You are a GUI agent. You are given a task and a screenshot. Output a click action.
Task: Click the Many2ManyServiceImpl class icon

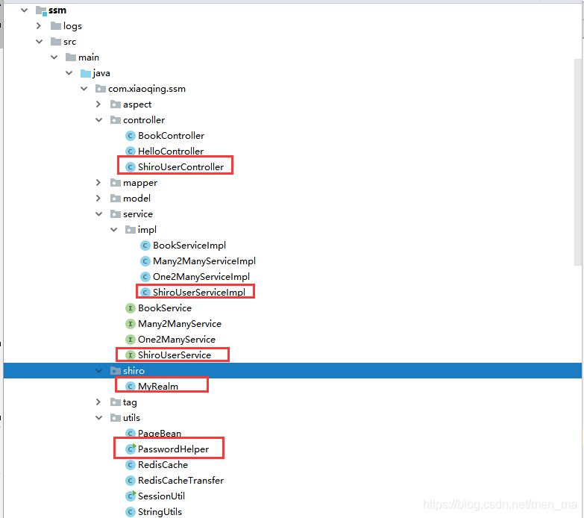pos(145,260)
